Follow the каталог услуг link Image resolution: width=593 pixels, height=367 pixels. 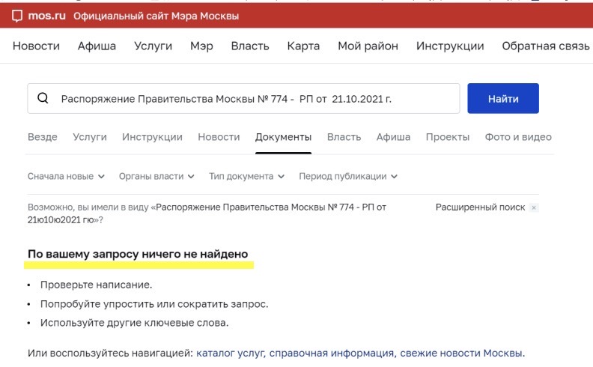click(230, 353)
